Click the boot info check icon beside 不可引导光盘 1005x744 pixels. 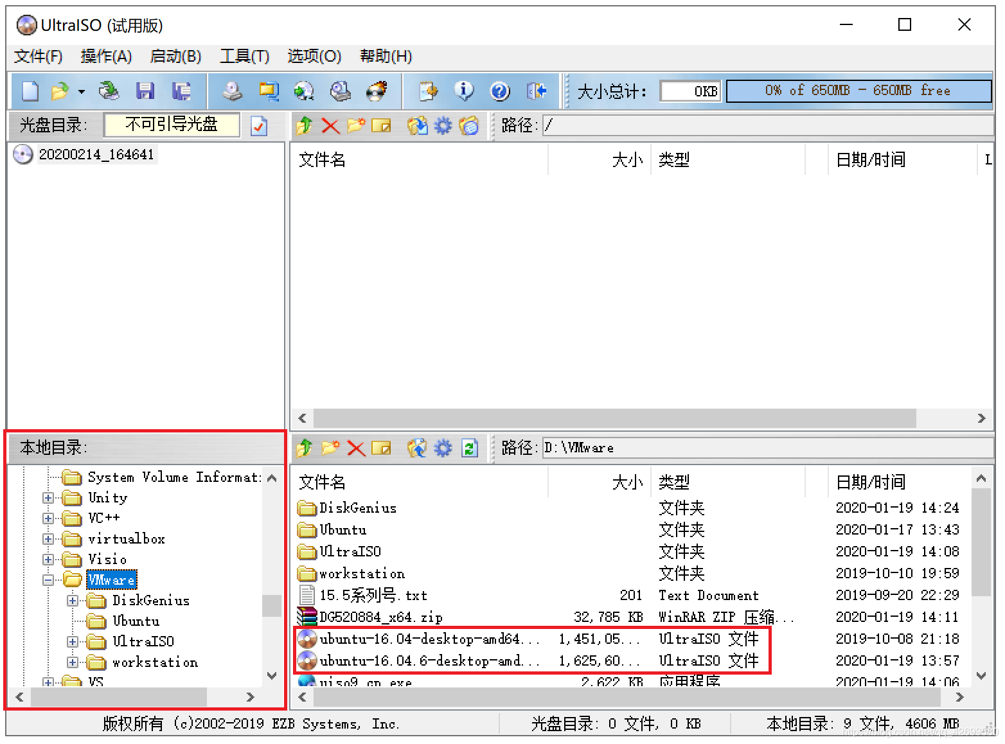[259, 125]
